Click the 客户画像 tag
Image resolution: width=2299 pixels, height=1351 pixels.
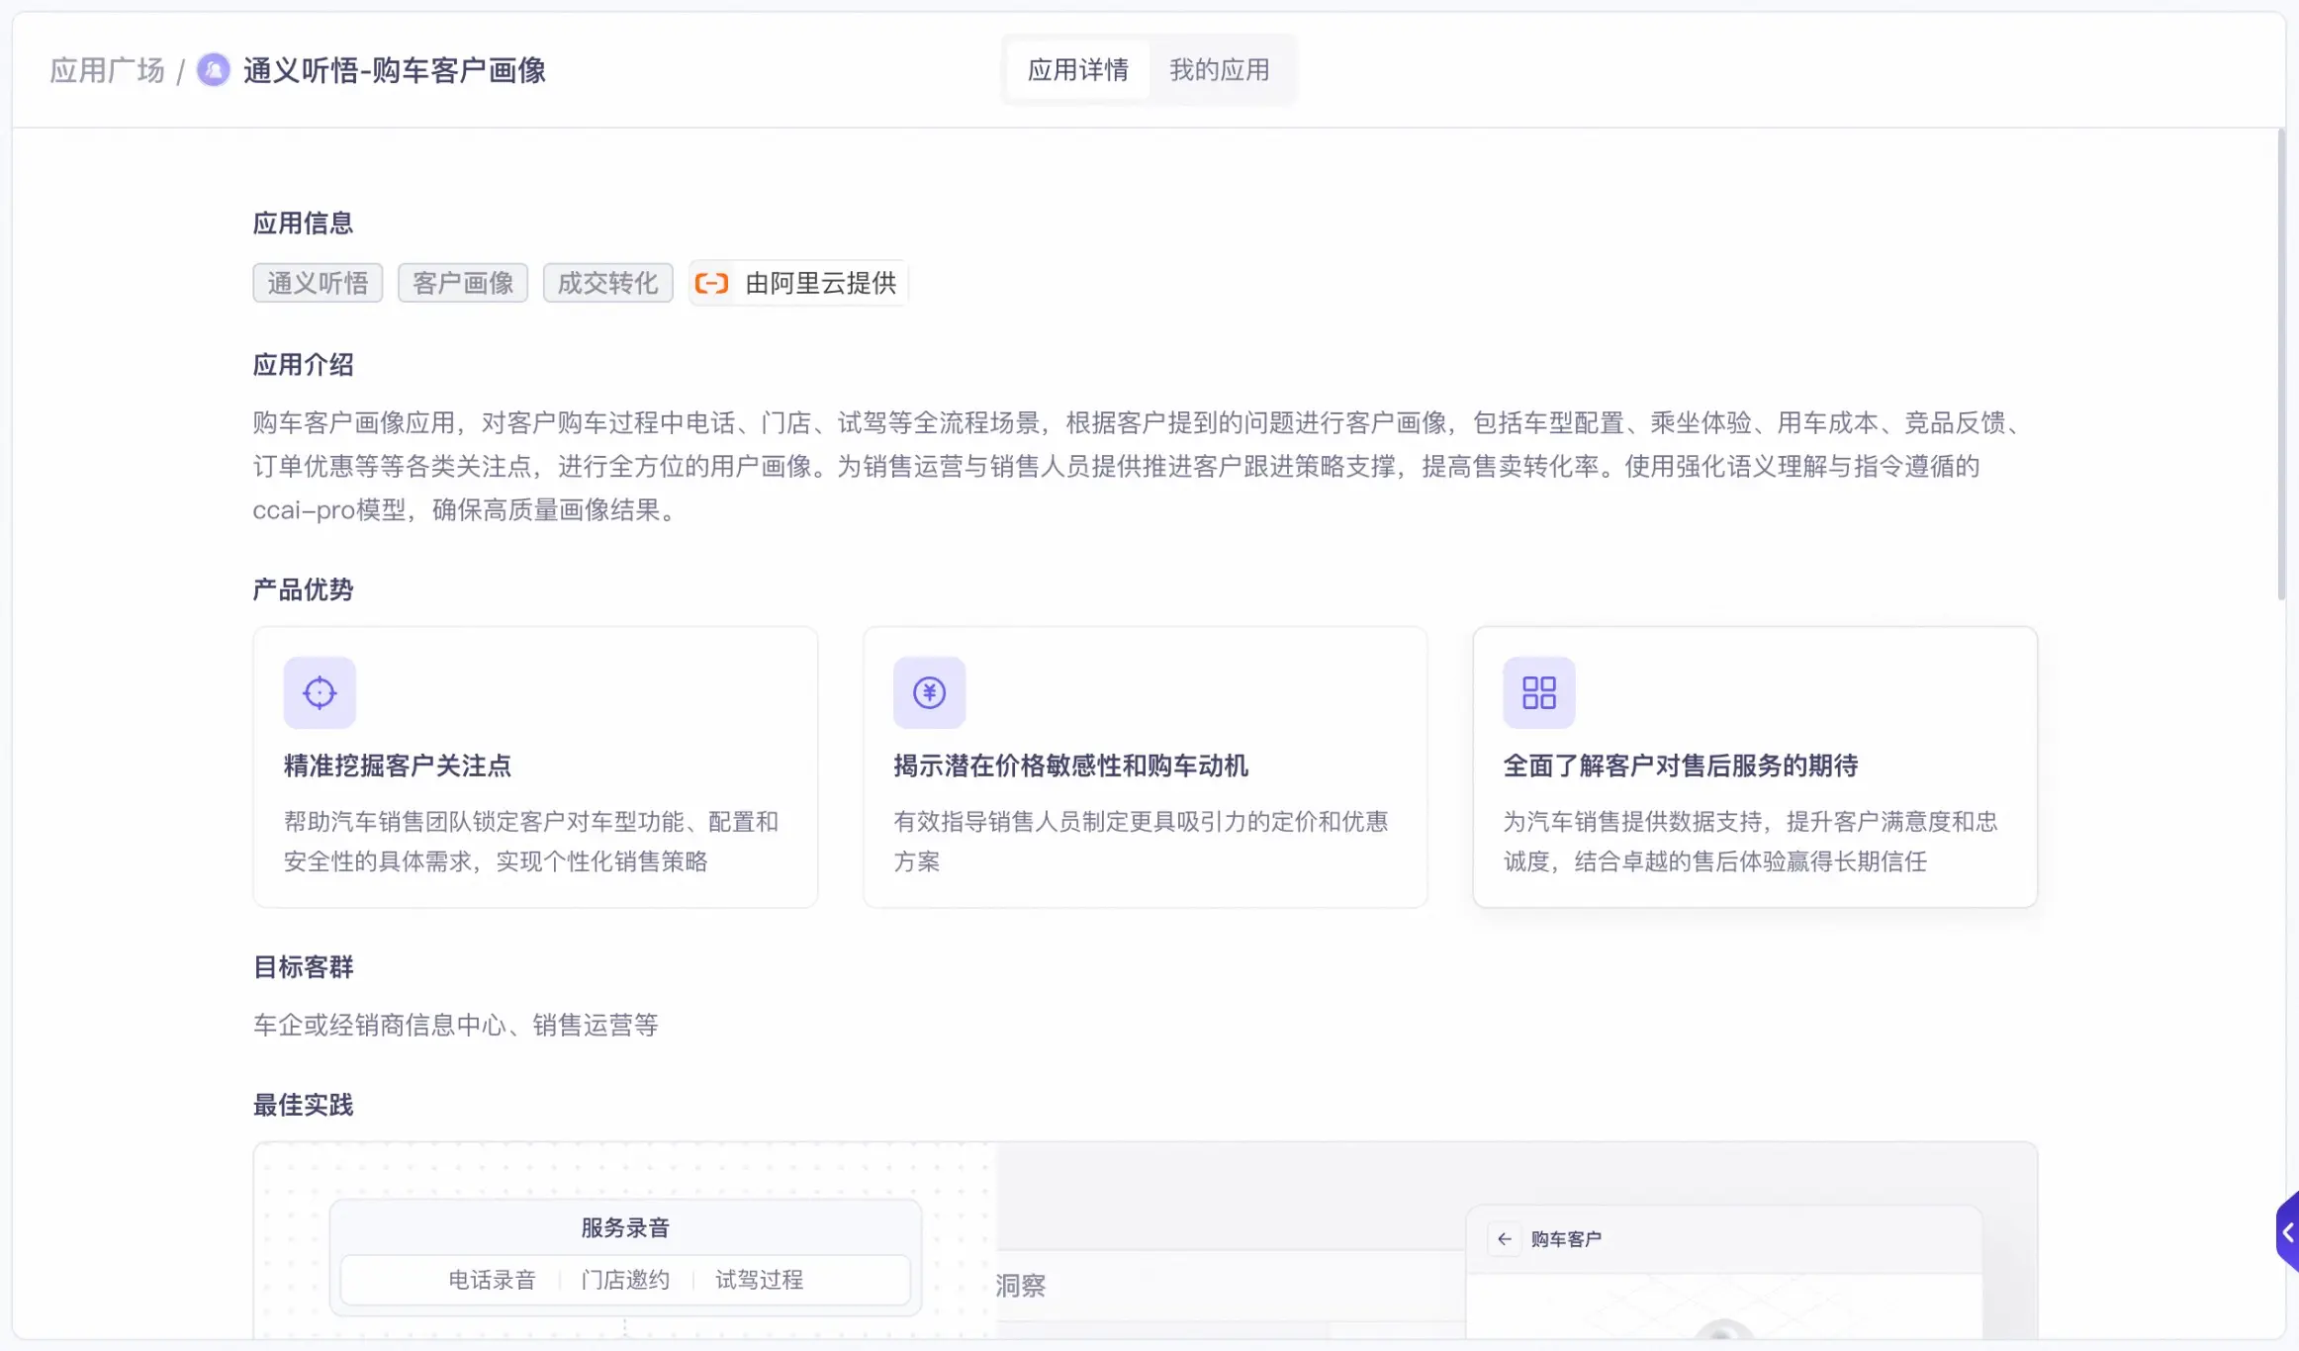[463, 284]
